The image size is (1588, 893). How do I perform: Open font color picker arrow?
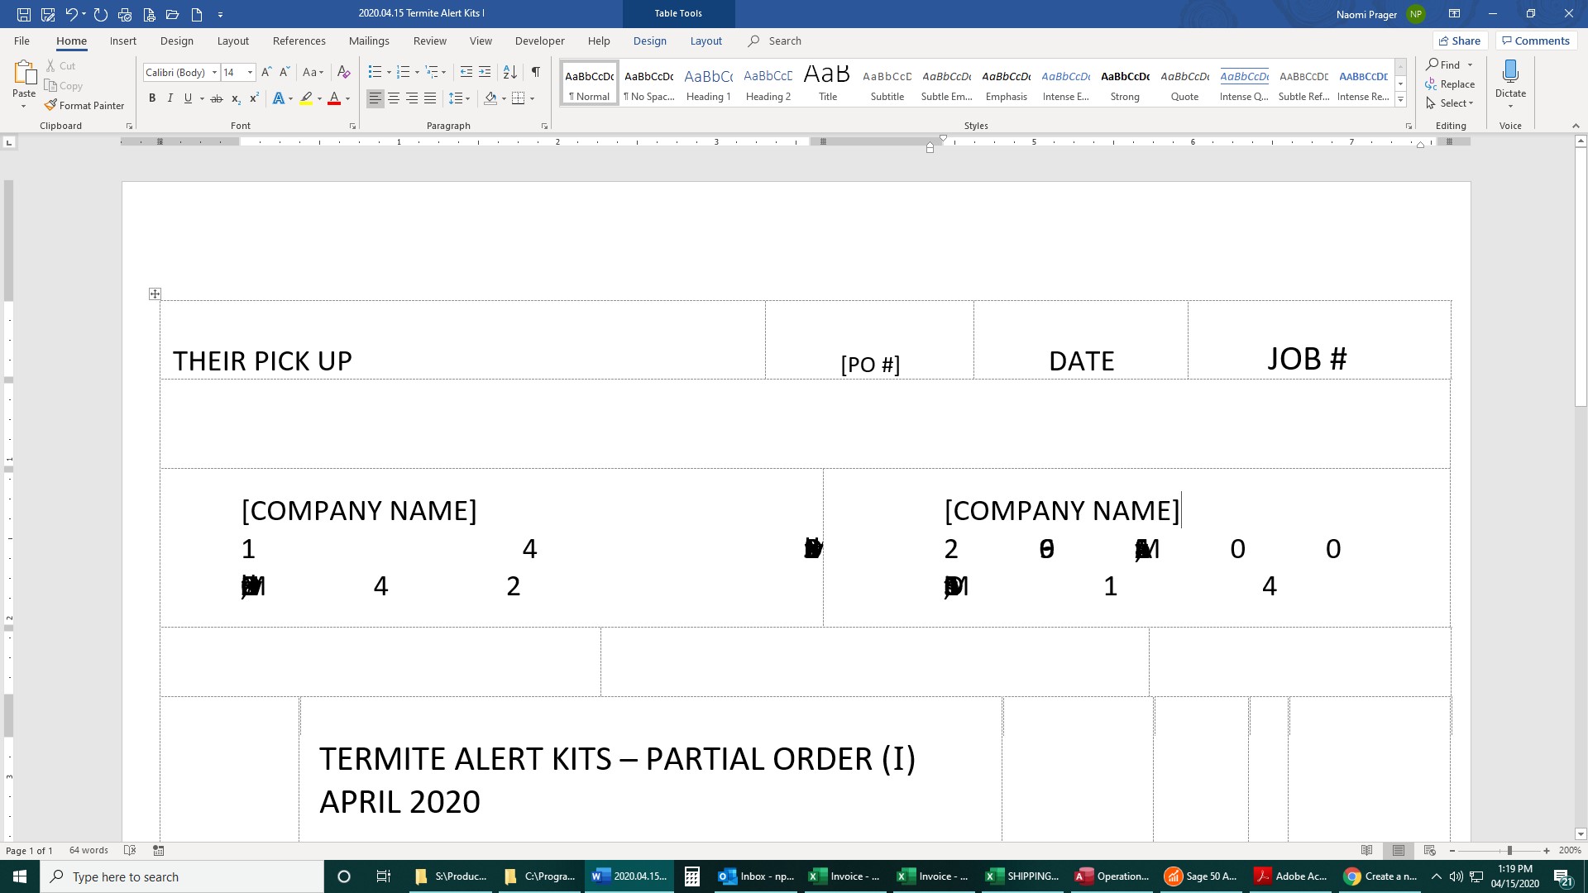pyautogui.click(x=348, y=98)
